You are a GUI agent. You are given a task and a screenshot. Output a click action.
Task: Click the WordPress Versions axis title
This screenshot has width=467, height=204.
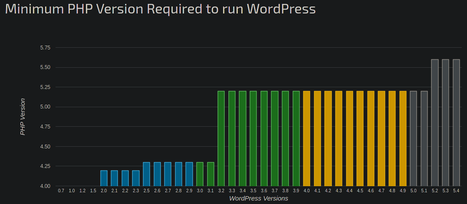pos(259,198)
